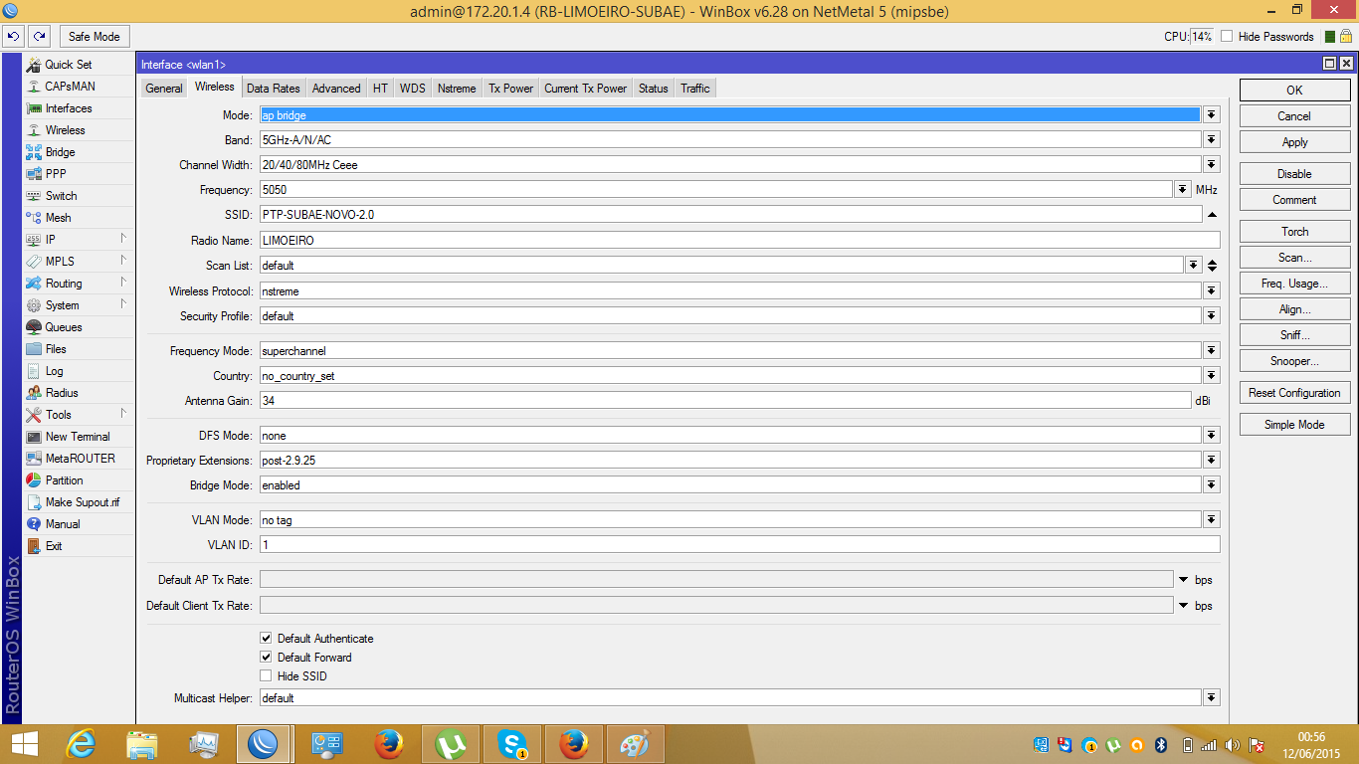Open the Radius sidebar icon
Screen dimensions: 1359x764
pos(34,393)
